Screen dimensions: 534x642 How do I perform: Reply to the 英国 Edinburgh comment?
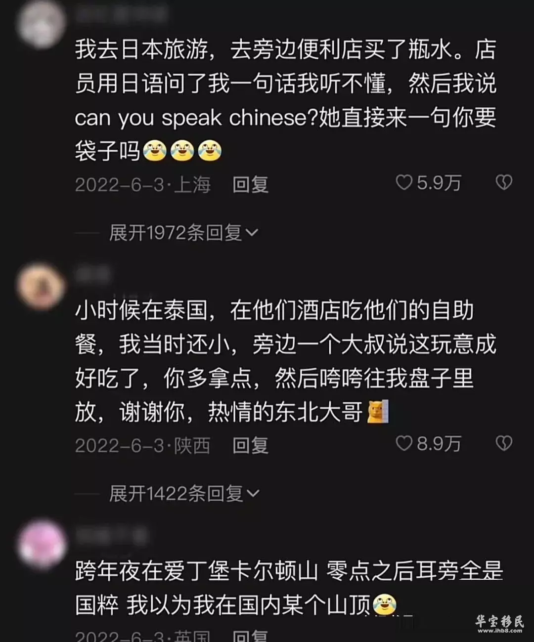click(251, 636)
